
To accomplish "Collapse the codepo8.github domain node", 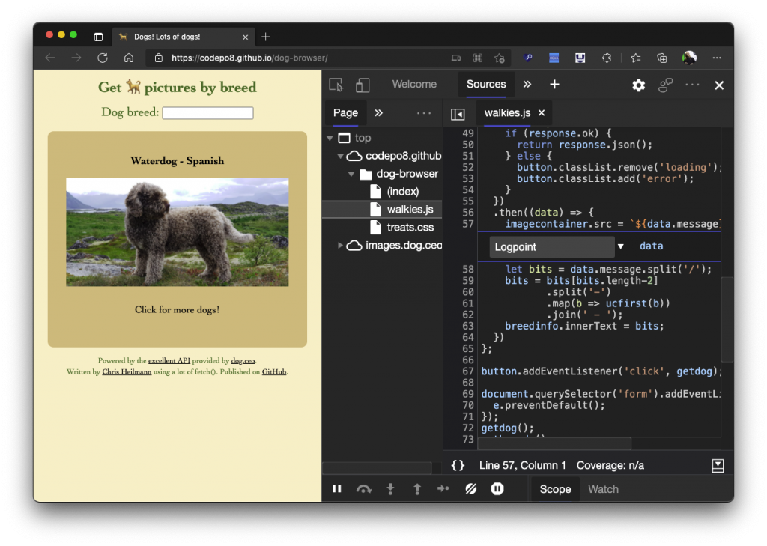I will 340,156.
